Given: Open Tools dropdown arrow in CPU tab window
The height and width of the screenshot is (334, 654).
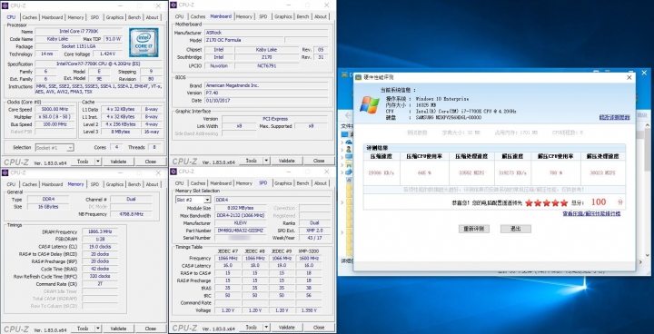Looking at the screenshot, I should point(97,162).
